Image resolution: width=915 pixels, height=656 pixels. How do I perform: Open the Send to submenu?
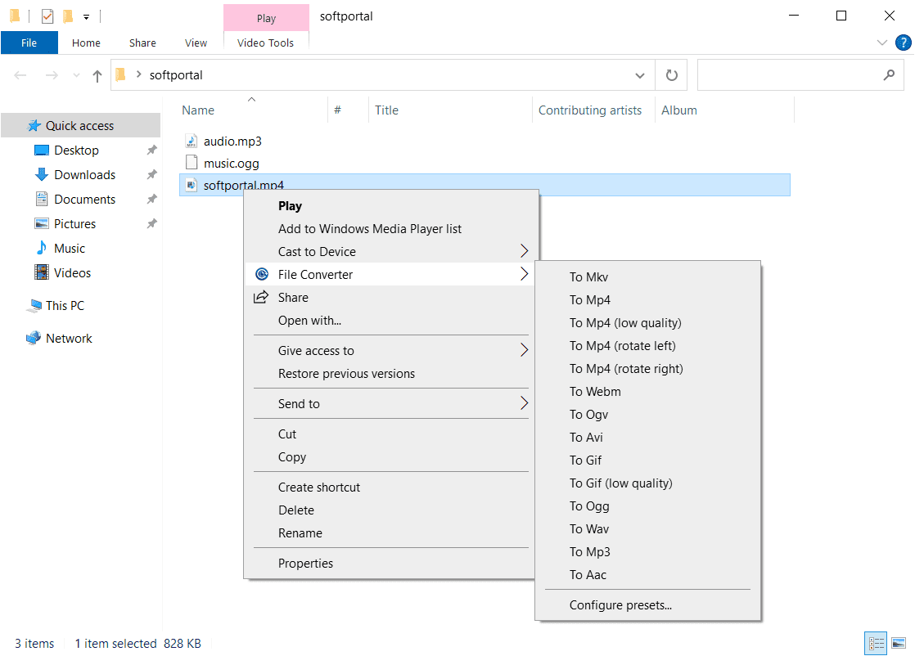point(299,404)
